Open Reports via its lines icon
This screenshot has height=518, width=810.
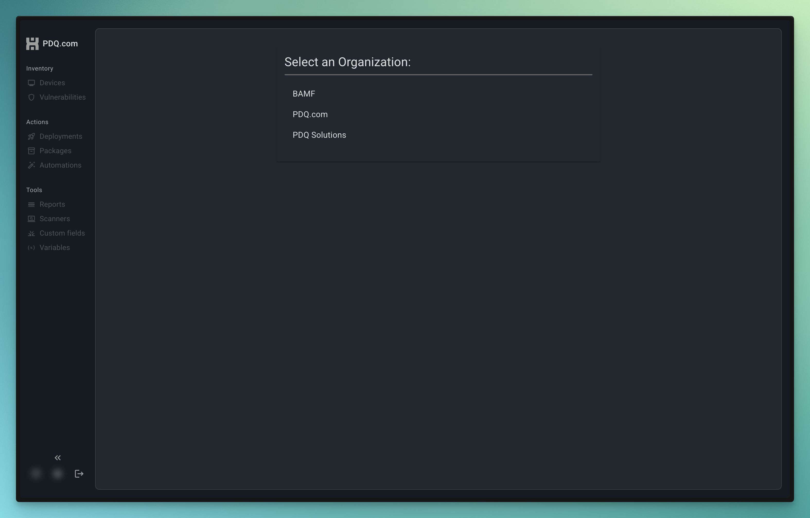31,204
